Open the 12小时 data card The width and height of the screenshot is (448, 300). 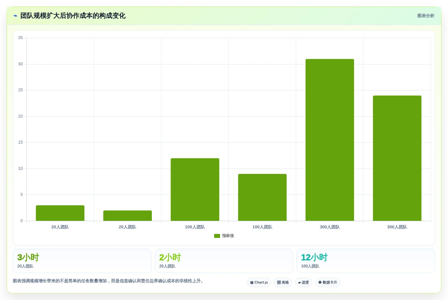point(365,261)
